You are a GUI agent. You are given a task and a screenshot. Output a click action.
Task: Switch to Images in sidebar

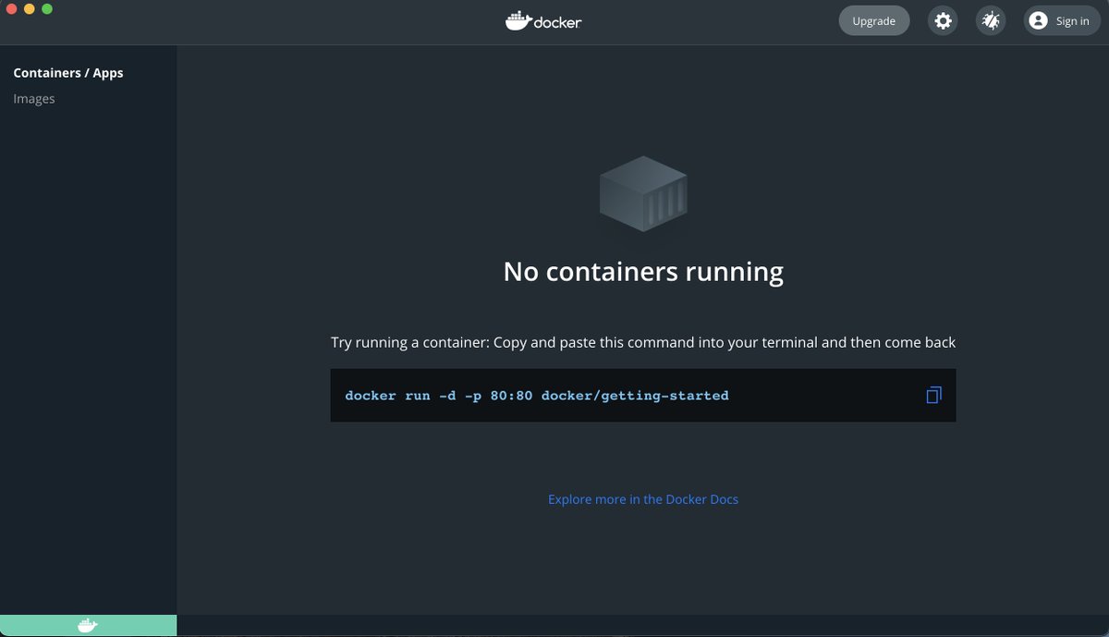(x=34, y=99)
